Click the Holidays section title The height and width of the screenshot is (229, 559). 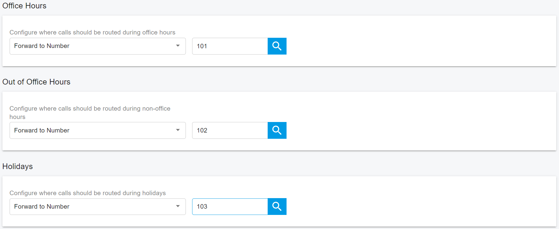tap(17, 166)
